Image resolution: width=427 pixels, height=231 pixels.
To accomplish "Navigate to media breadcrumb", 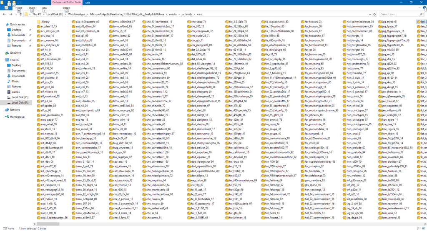I will pos(173,14).
